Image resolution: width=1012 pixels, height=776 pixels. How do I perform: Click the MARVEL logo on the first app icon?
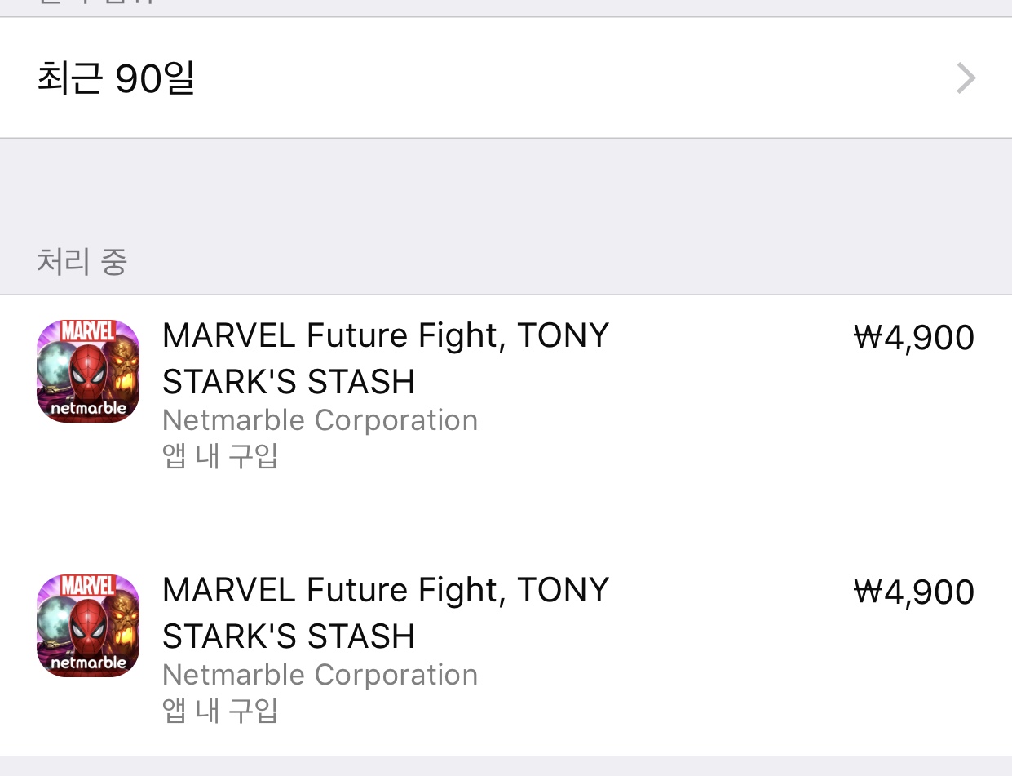[88, 332]
